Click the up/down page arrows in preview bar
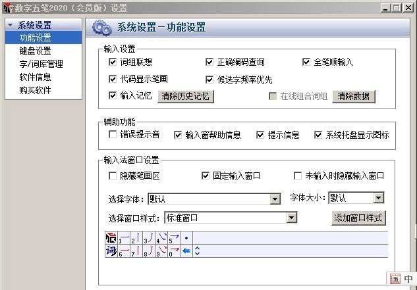 [x=198, y=251]
